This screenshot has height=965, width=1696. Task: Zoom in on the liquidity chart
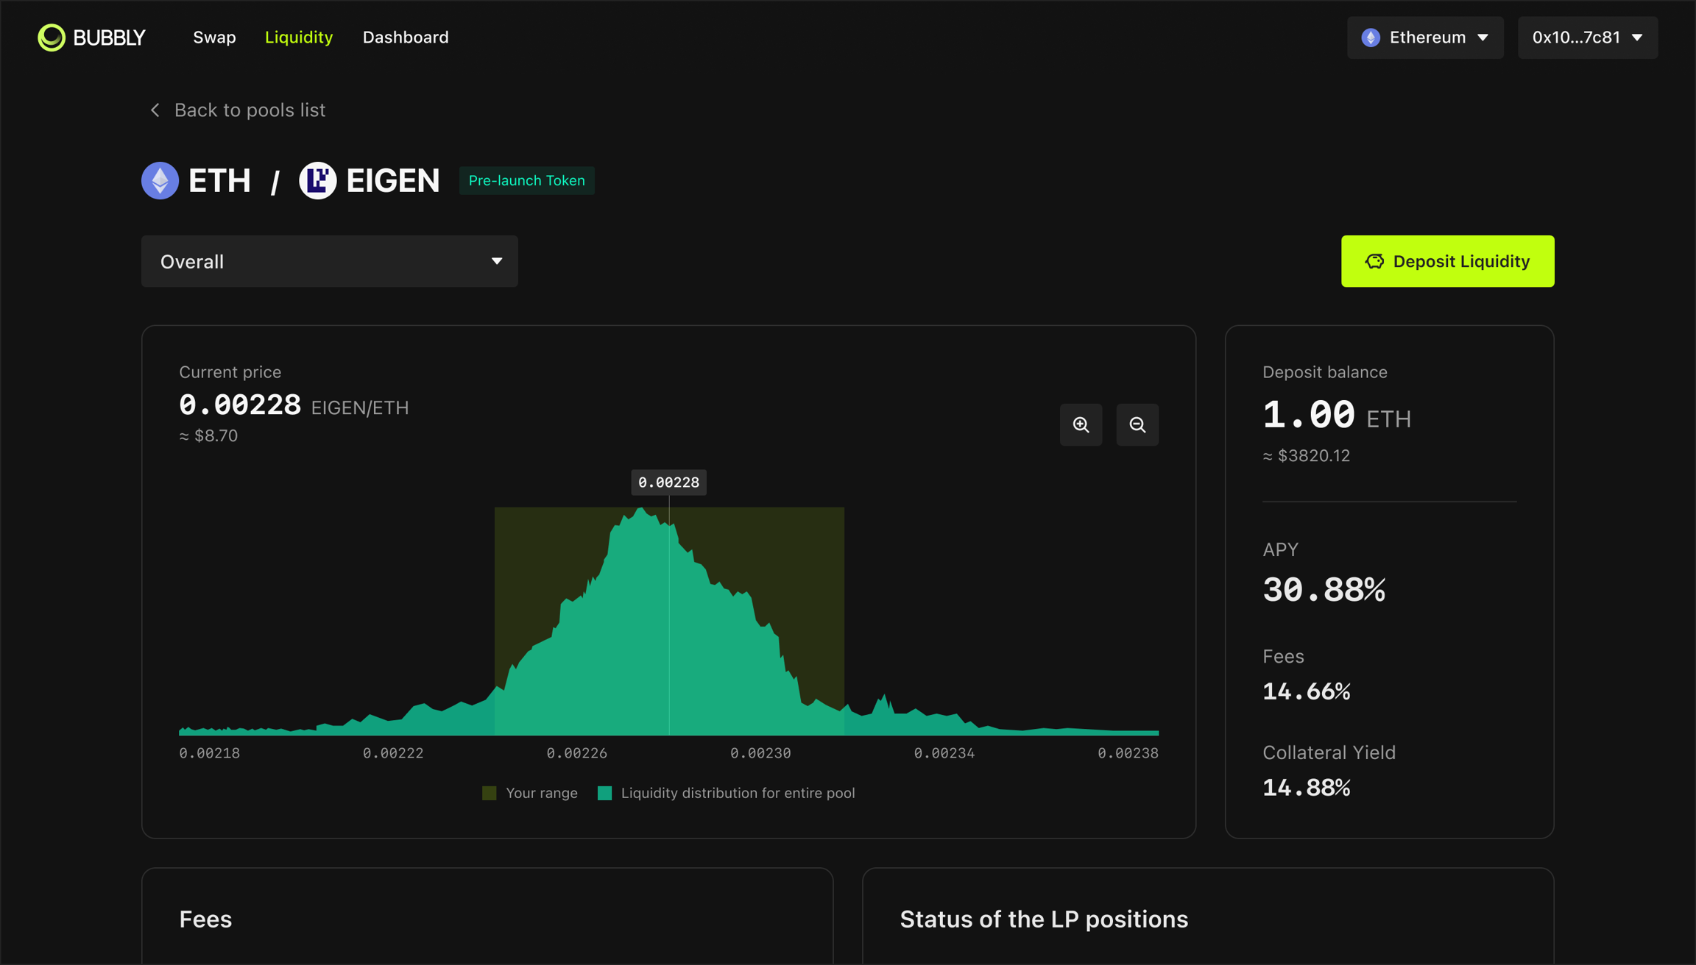tap(1081, 424)
